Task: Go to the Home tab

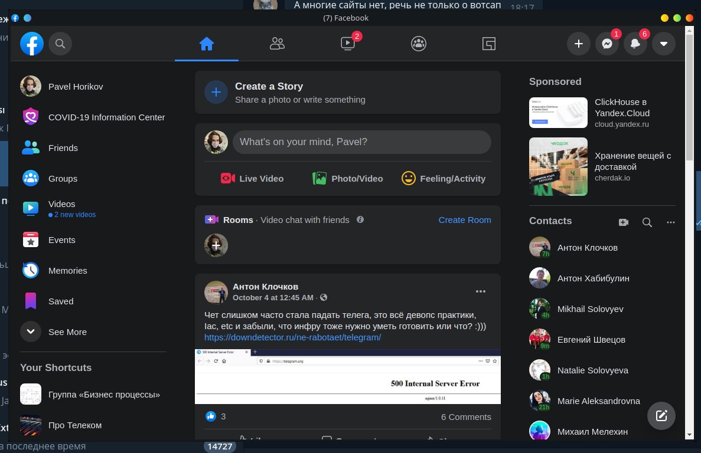Action: tap(207, 44)
